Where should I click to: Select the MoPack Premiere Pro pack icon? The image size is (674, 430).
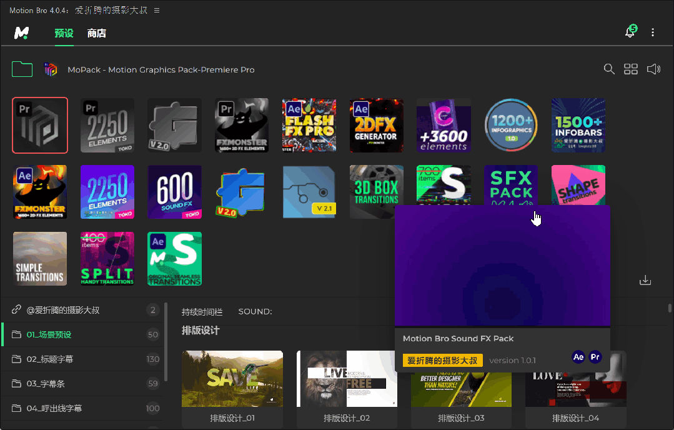tap(40, 125)
